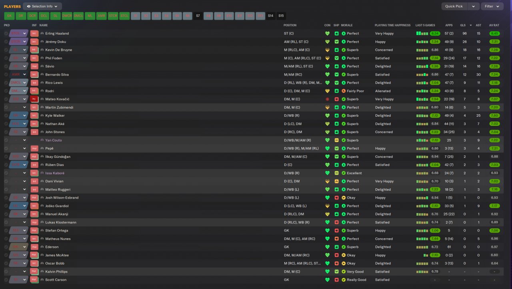Click the Int status badge beside Phil Foden
512x289 pixels.
point(34,58)
